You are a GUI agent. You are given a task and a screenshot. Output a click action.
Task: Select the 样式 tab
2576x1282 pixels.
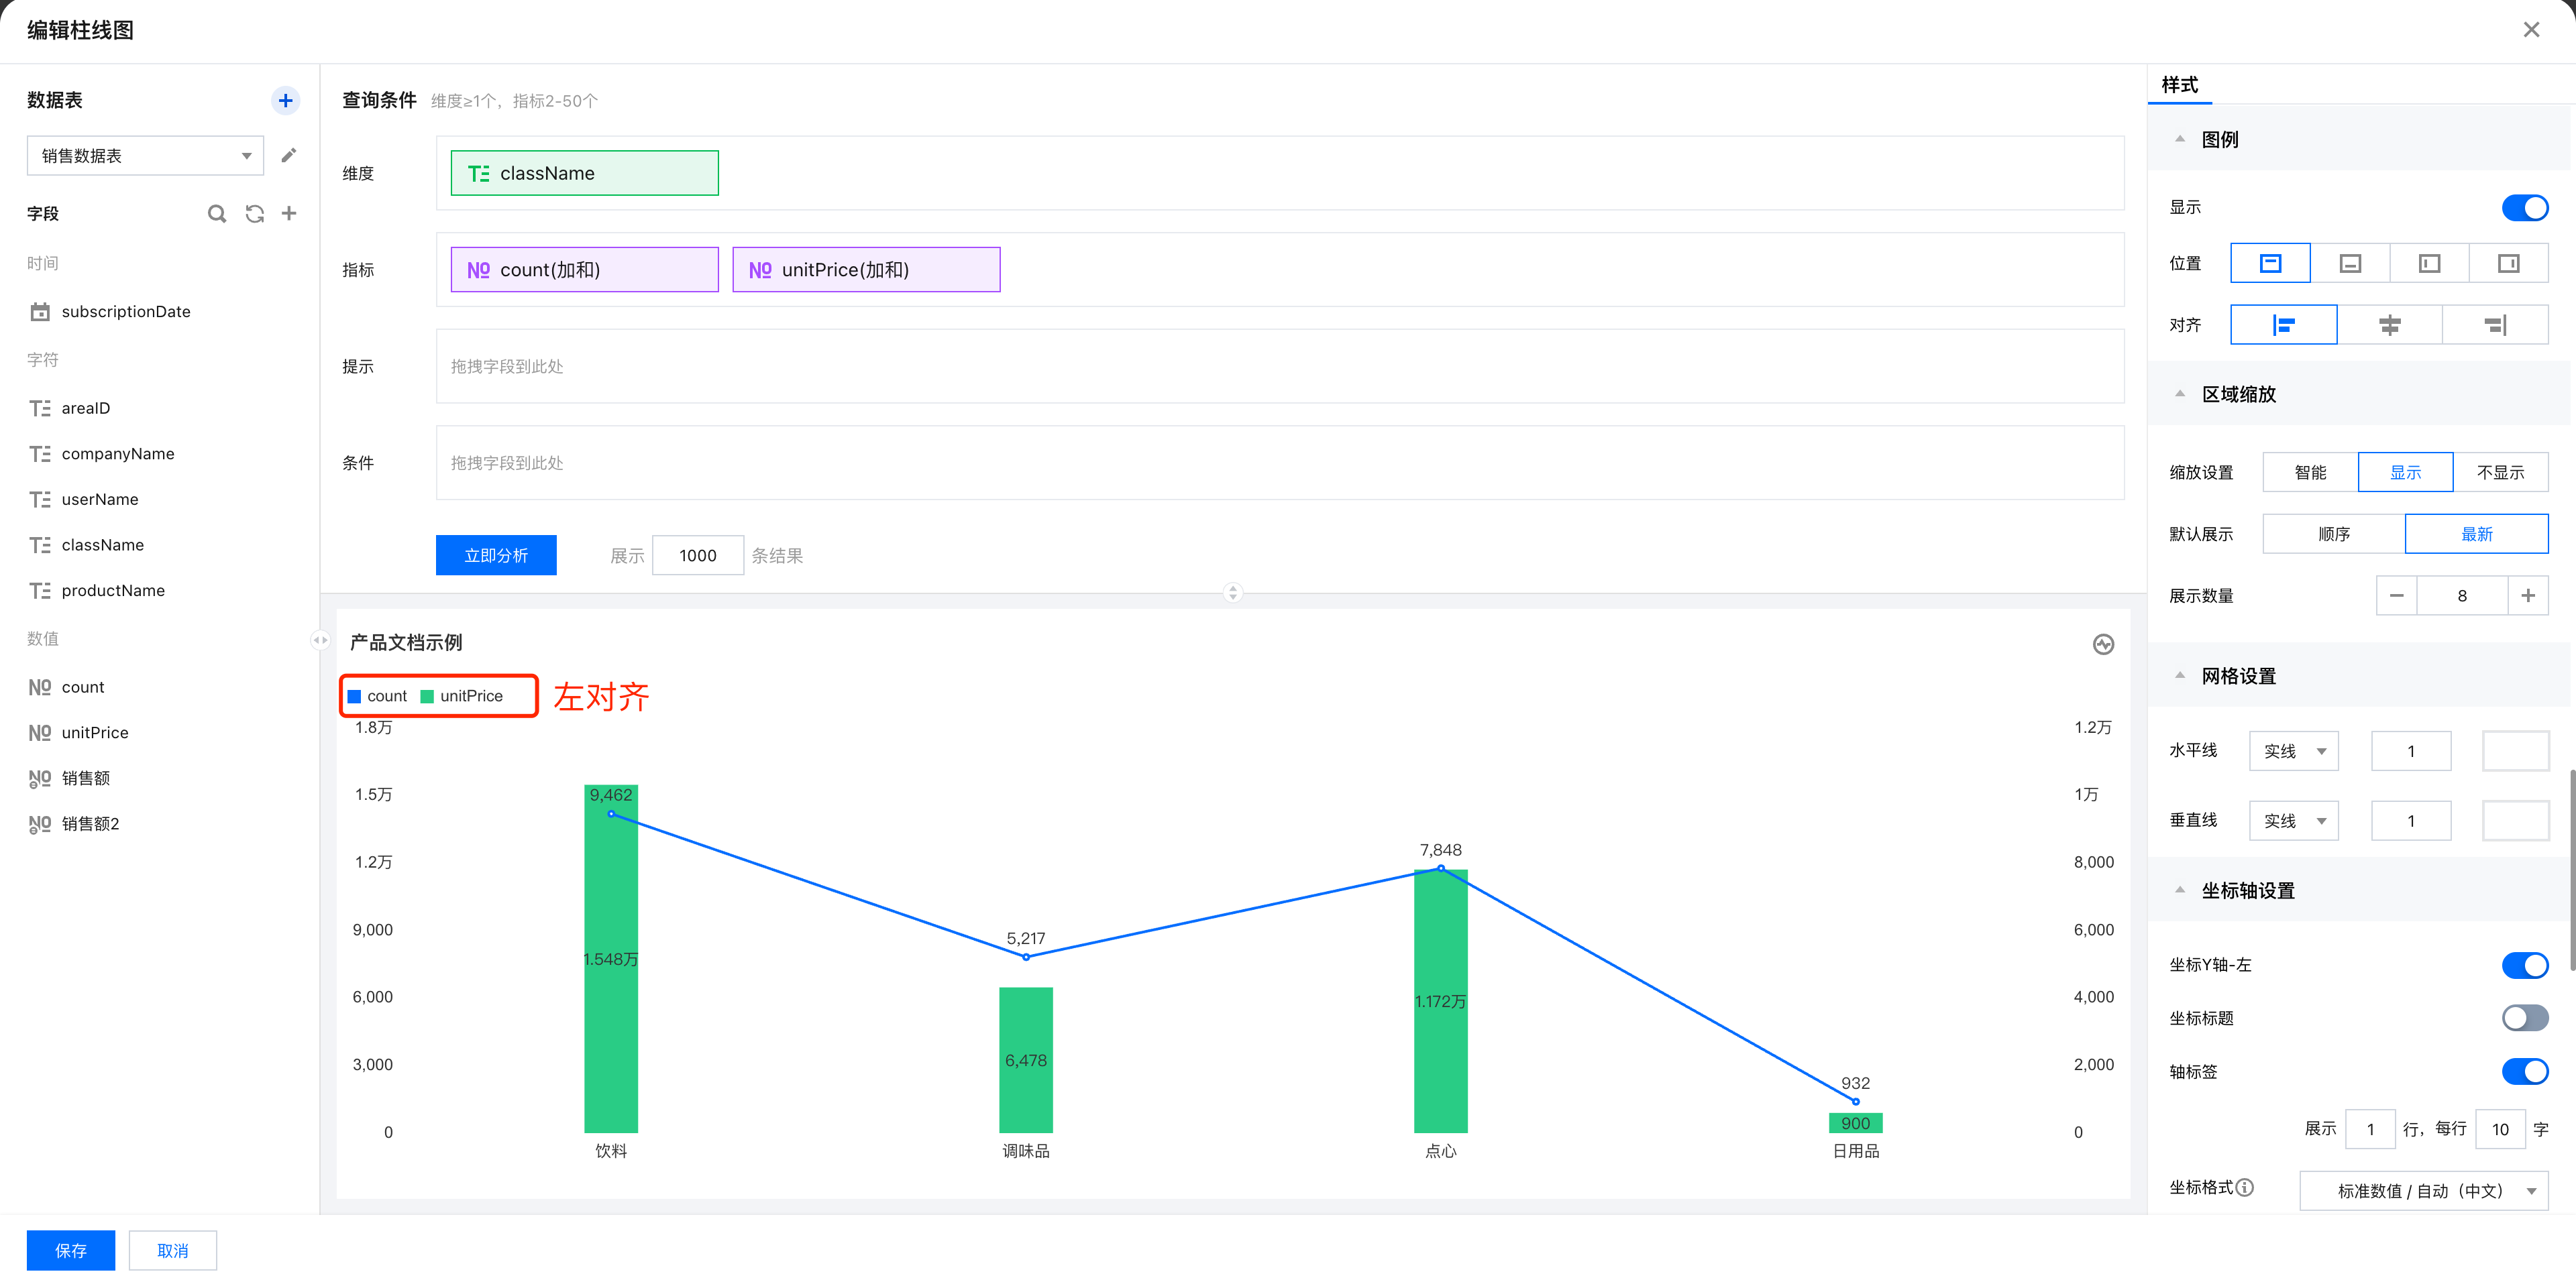(x=2179, y=85)
